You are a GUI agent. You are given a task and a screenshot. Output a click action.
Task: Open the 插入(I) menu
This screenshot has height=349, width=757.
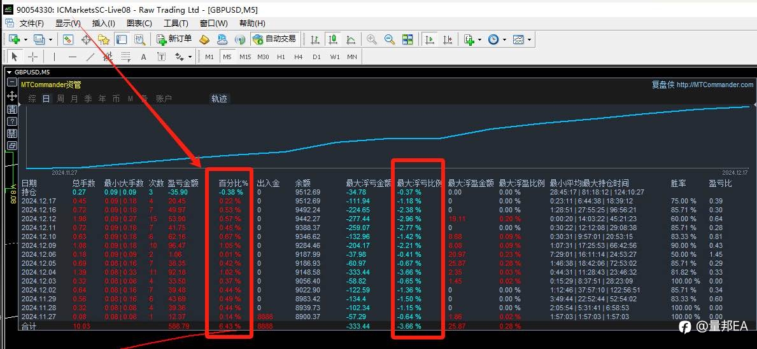pos(103,23)
